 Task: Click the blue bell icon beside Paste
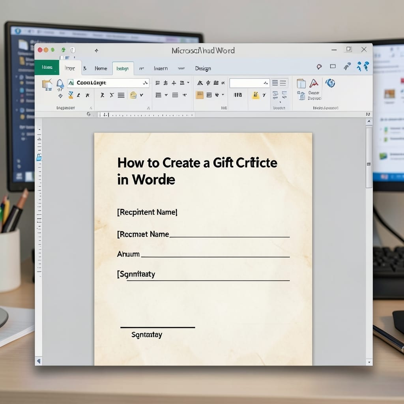(60, 84)
